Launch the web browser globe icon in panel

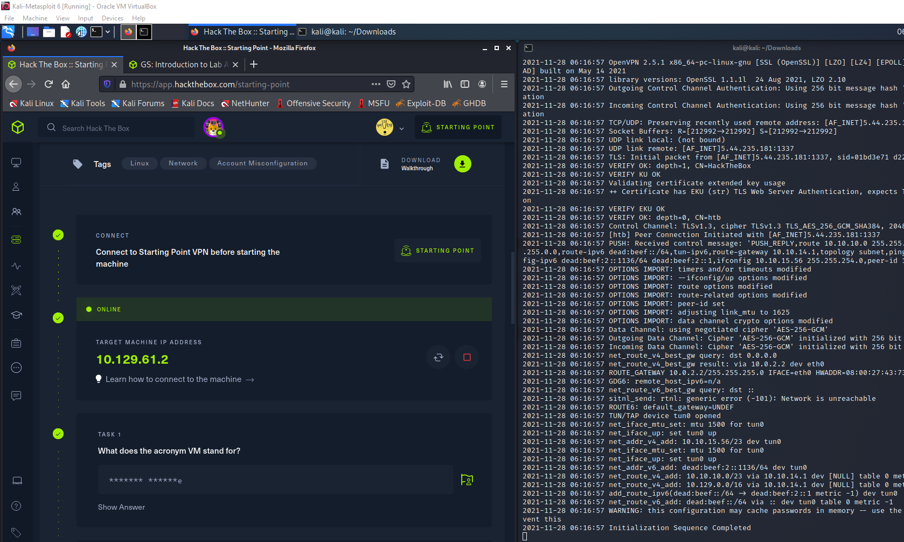[81, 32]
